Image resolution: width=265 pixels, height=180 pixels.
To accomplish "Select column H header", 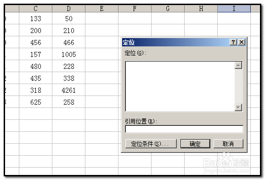I will click(x=201, y=9).
